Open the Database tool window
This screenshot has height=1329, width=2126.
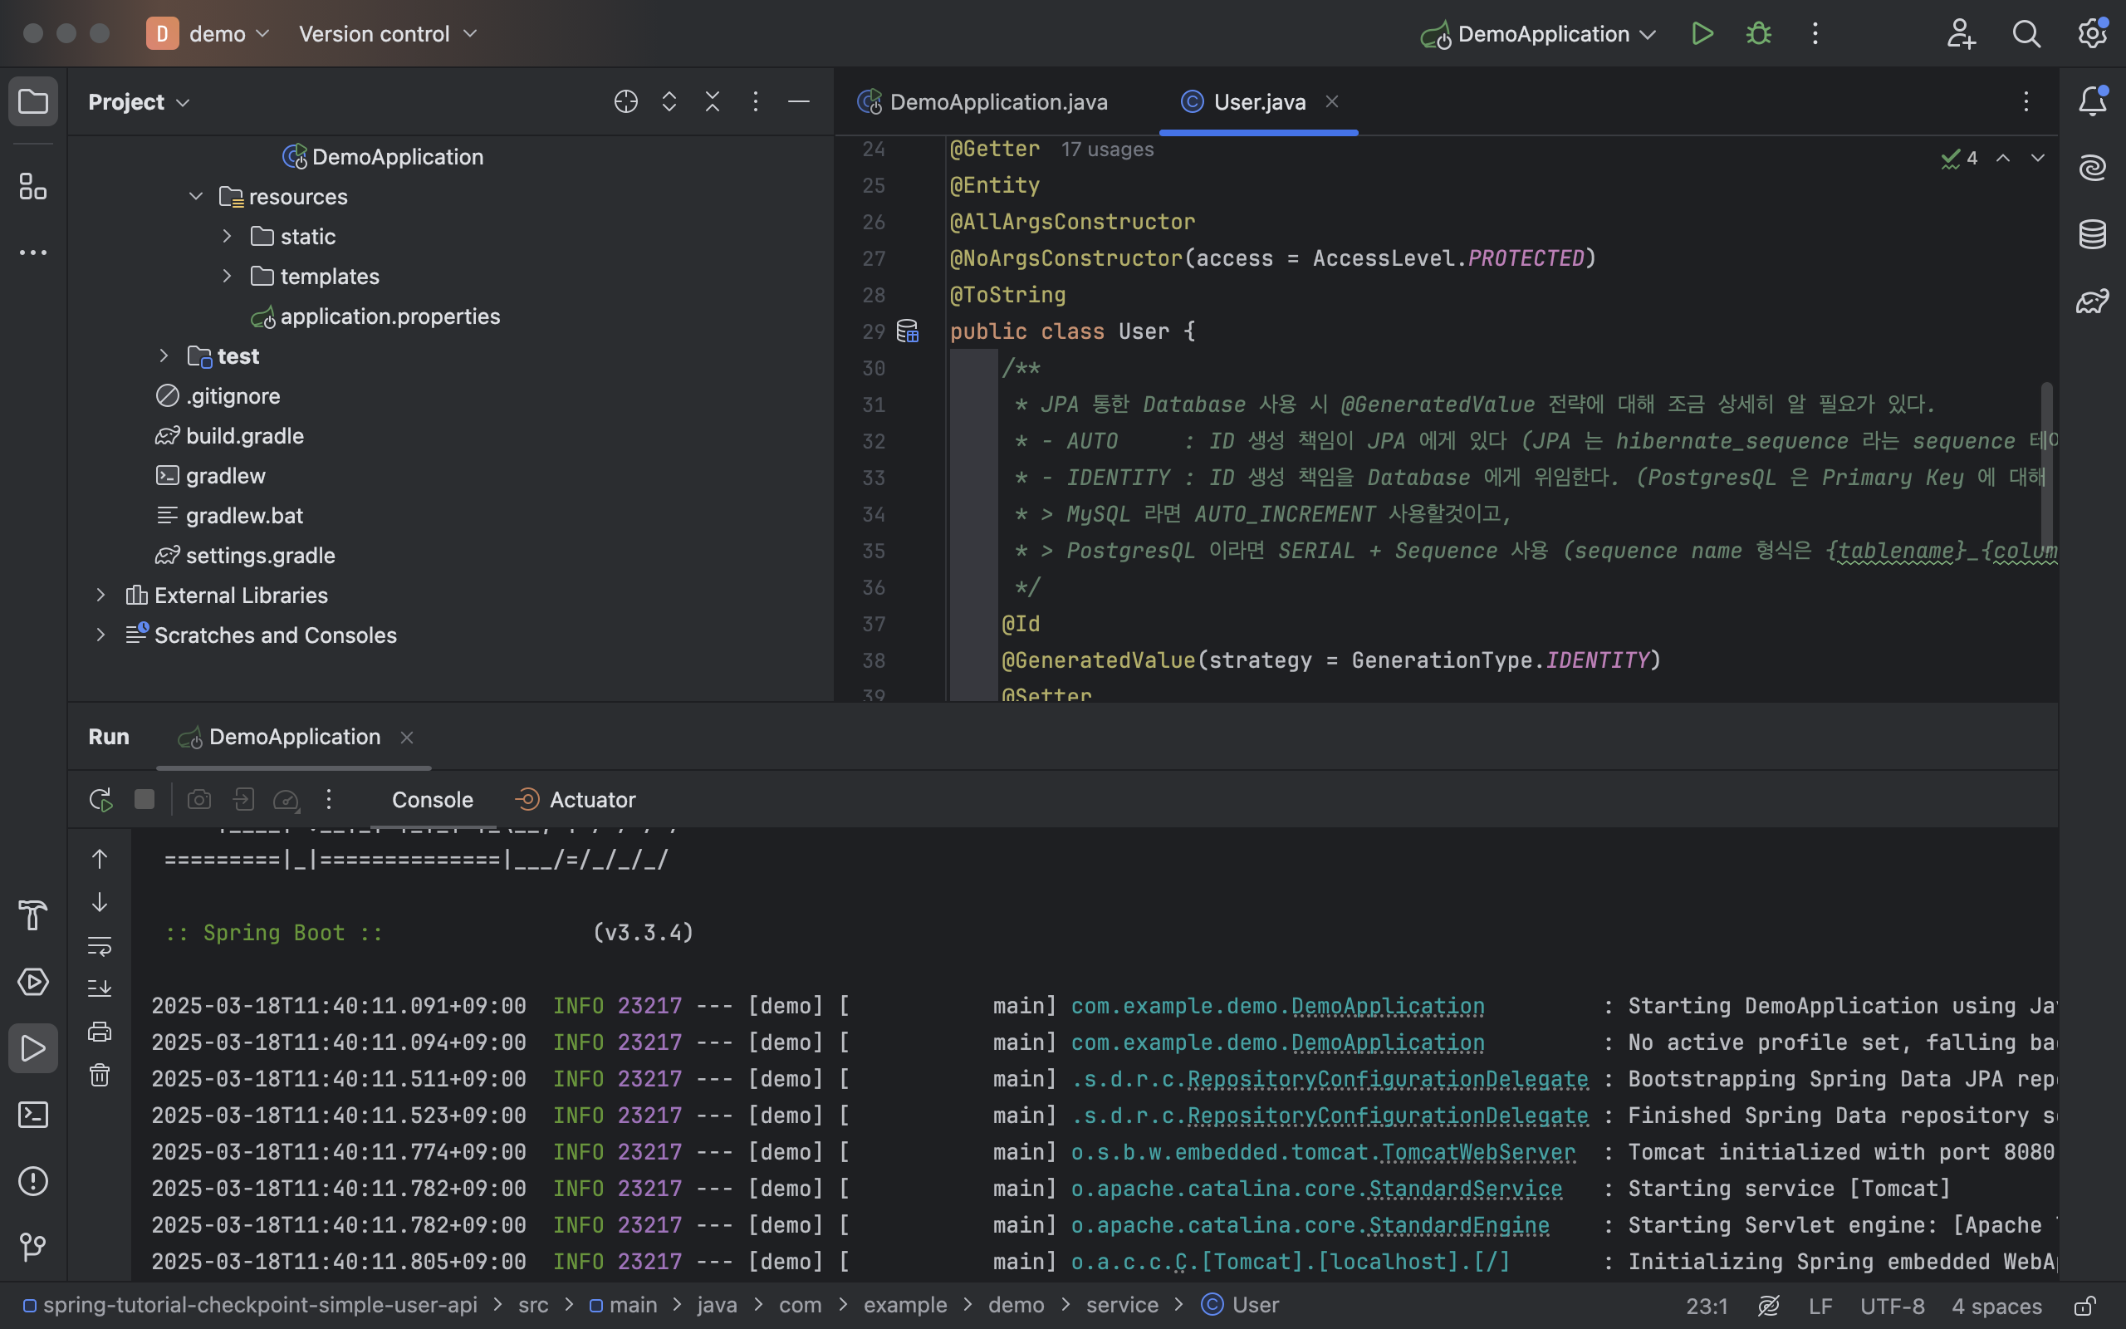[2092, 235]
